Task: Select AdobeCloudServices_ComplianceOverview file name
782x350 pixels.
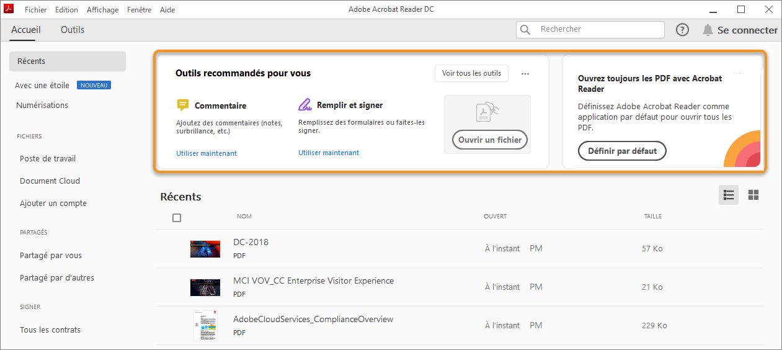Action: 313,319
